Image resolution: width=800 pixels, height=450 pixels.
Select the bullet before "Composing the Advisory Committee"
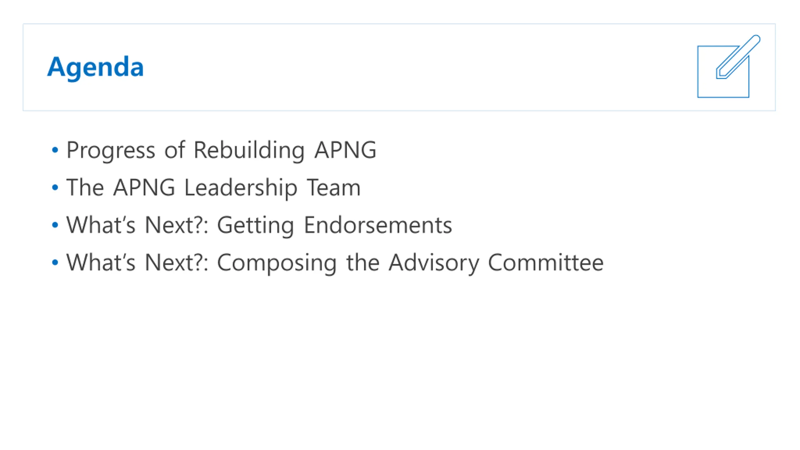click(x=55, y=262)
